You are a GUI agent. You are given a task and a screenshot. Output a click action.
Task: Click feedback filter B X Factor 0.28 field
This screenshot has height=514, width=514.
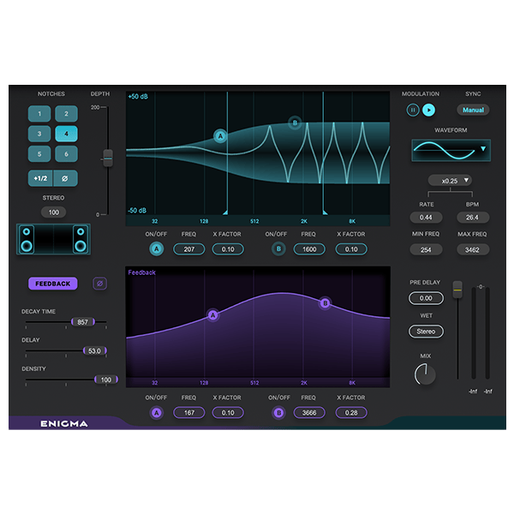coord(351,413)
